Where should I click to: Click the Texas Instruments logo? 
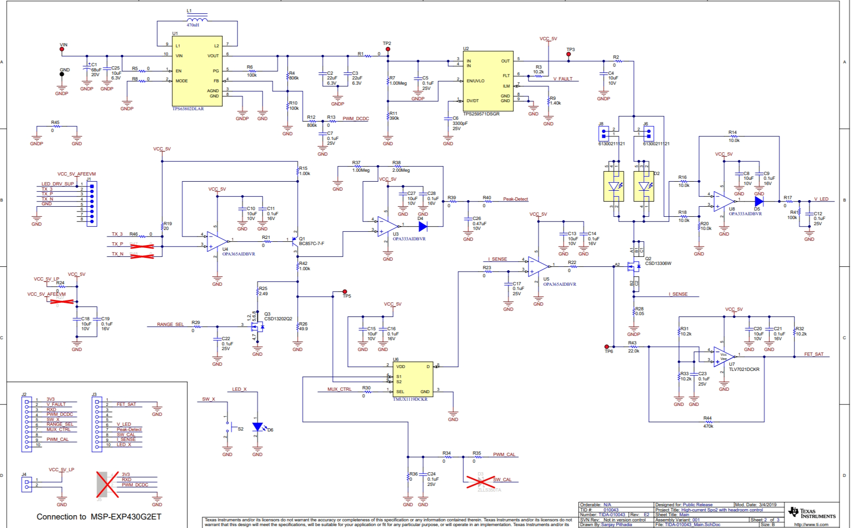(812, 512)
